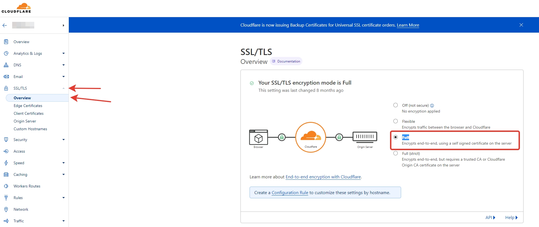The width and height of the screenshot is (539, 227).
Task: Click the Security shield icon
Action: point(6,140)
